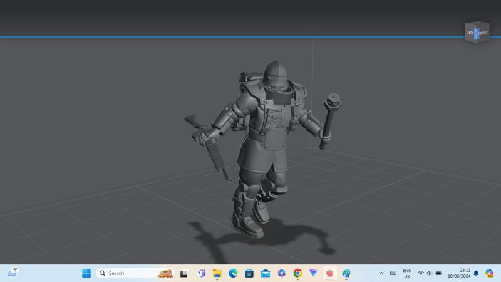Click the FRONT face of the view cube
Viewport: 501px width, 282px height.
point(483,33)
